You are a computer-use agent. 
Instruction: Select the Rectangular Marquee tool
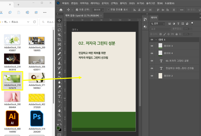click(x=59, y=25)
